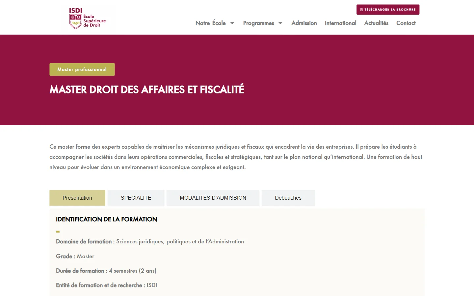Screen dimensions: 474x296
Task: Switch to the SPÉCIALITÉ tab
Action: point(136,198)
